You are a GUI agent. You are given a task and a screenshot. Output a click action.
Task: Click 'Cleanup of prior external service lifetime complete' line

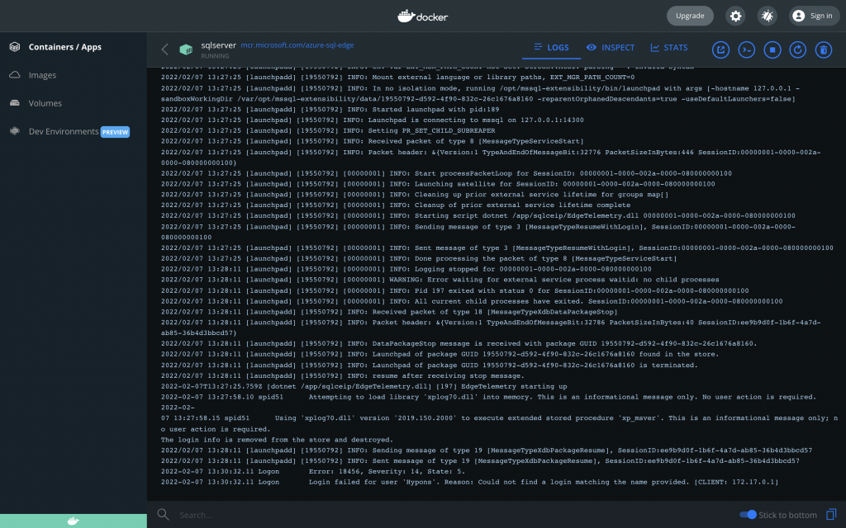(x=396, y=205)
